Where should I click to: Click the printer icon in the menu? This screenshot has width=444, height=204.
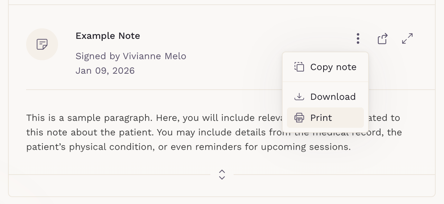(x=299, y=118)
